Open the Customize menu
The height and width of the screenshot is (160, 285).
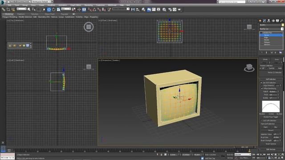click(x=100, y=5)
